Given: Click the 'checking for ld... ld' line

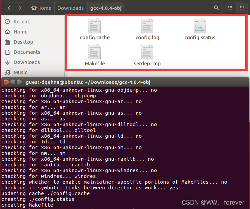Looking at the screenshot, I should (x=33, y=142).
